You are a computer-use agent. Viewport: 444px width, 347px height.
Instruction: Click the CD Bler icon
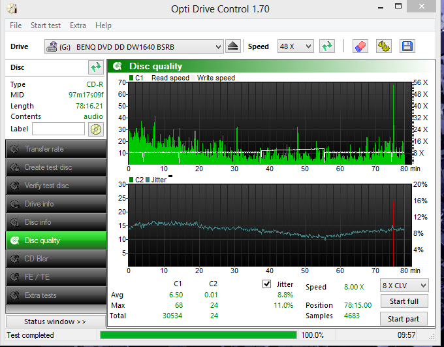pos(14,259)
